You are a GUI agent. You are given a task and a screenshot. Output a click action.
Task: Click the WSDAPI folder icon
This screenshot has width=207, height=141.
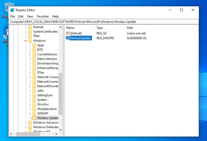coord(34,113)
